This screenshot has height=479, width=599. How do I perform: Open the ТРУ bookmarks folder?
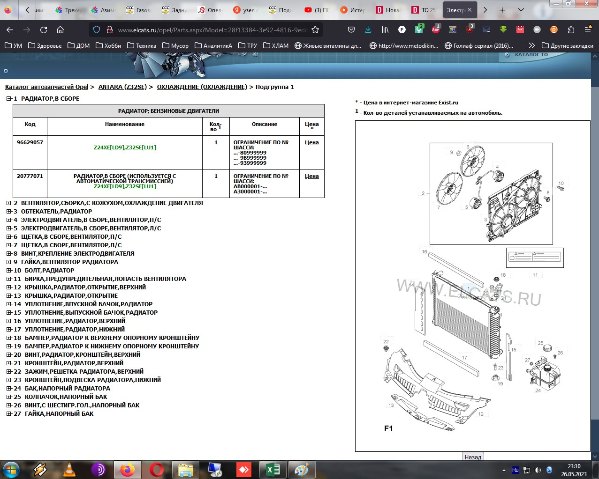click(x=248, y=45)
